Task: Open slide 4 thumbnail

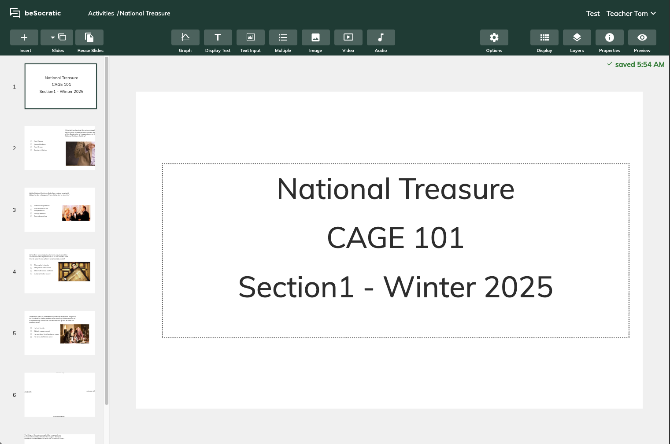Action: coord(60,271)
